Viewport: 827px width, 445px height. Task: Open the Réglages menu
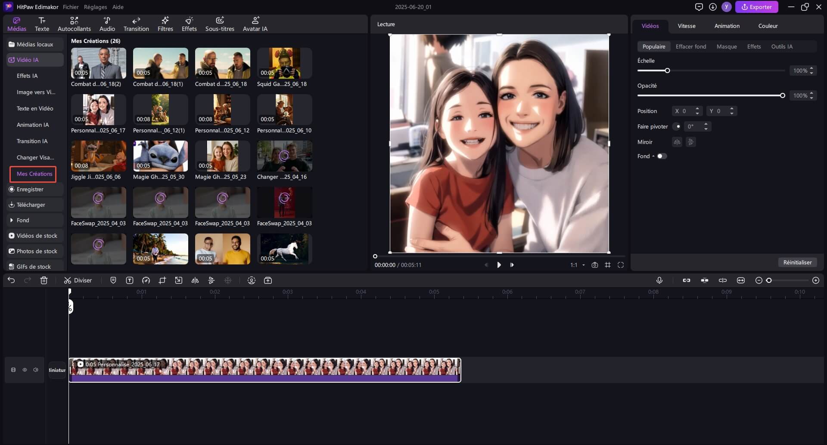click(96, 7)
